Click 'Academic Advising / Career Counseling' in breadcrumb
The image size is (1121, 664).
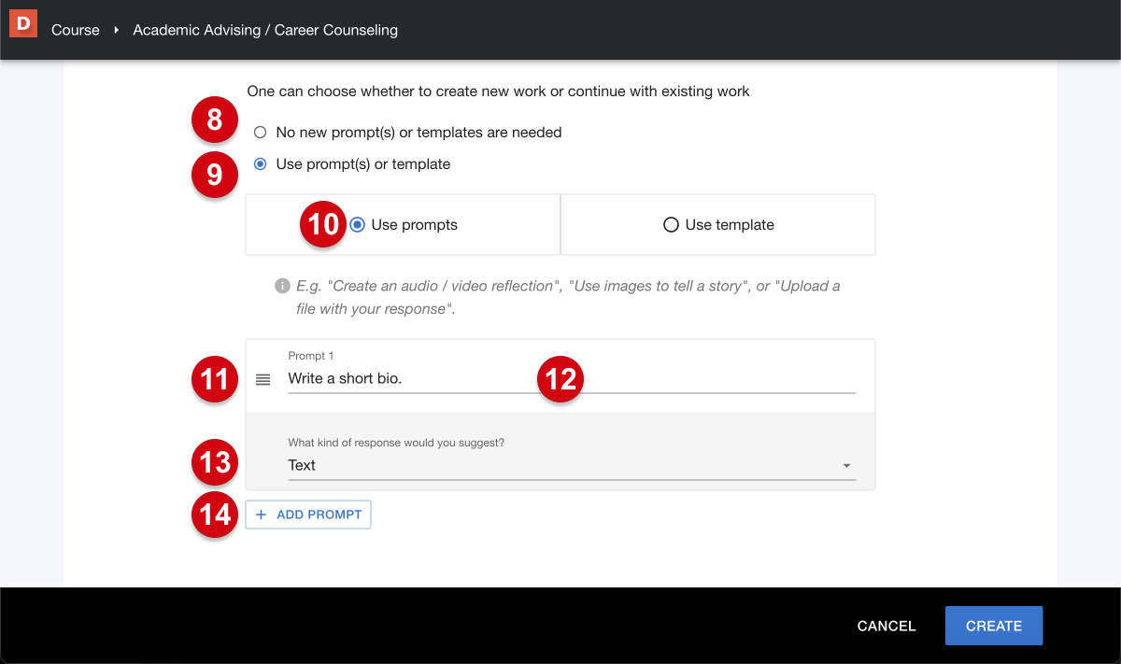(x=265, y=30)
